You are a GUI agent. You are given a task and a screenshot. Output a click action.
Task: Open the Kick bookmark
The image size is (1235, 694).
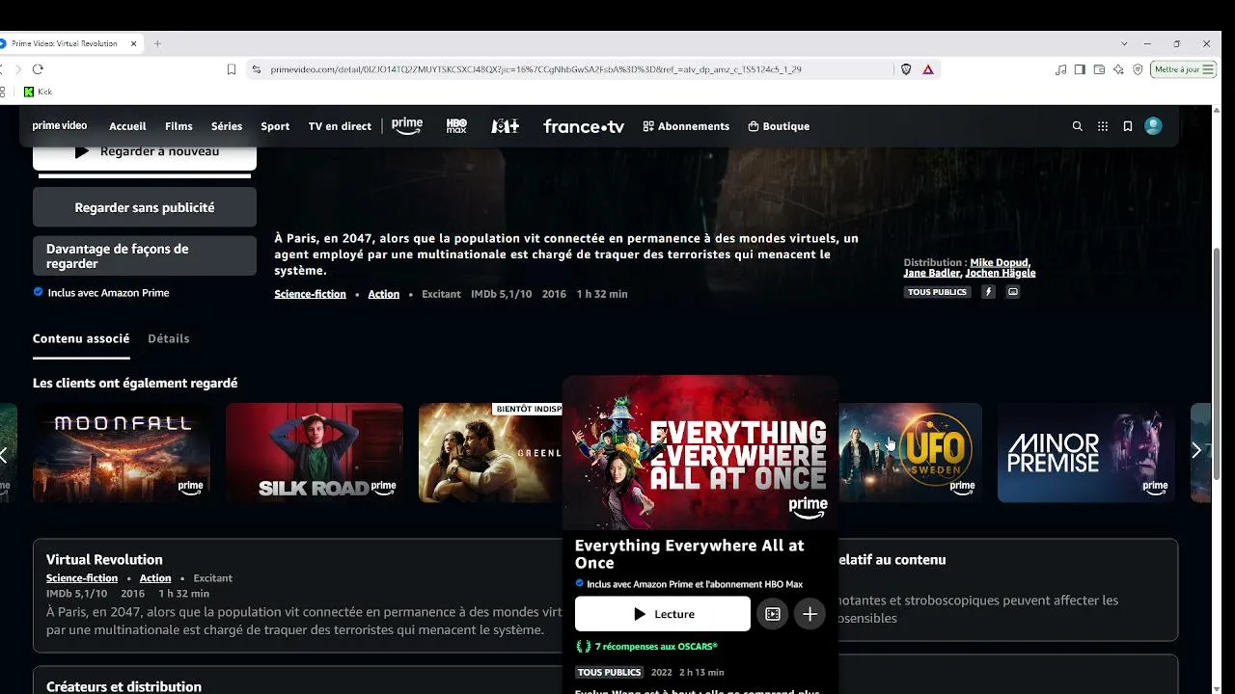[x=38, y=92]
